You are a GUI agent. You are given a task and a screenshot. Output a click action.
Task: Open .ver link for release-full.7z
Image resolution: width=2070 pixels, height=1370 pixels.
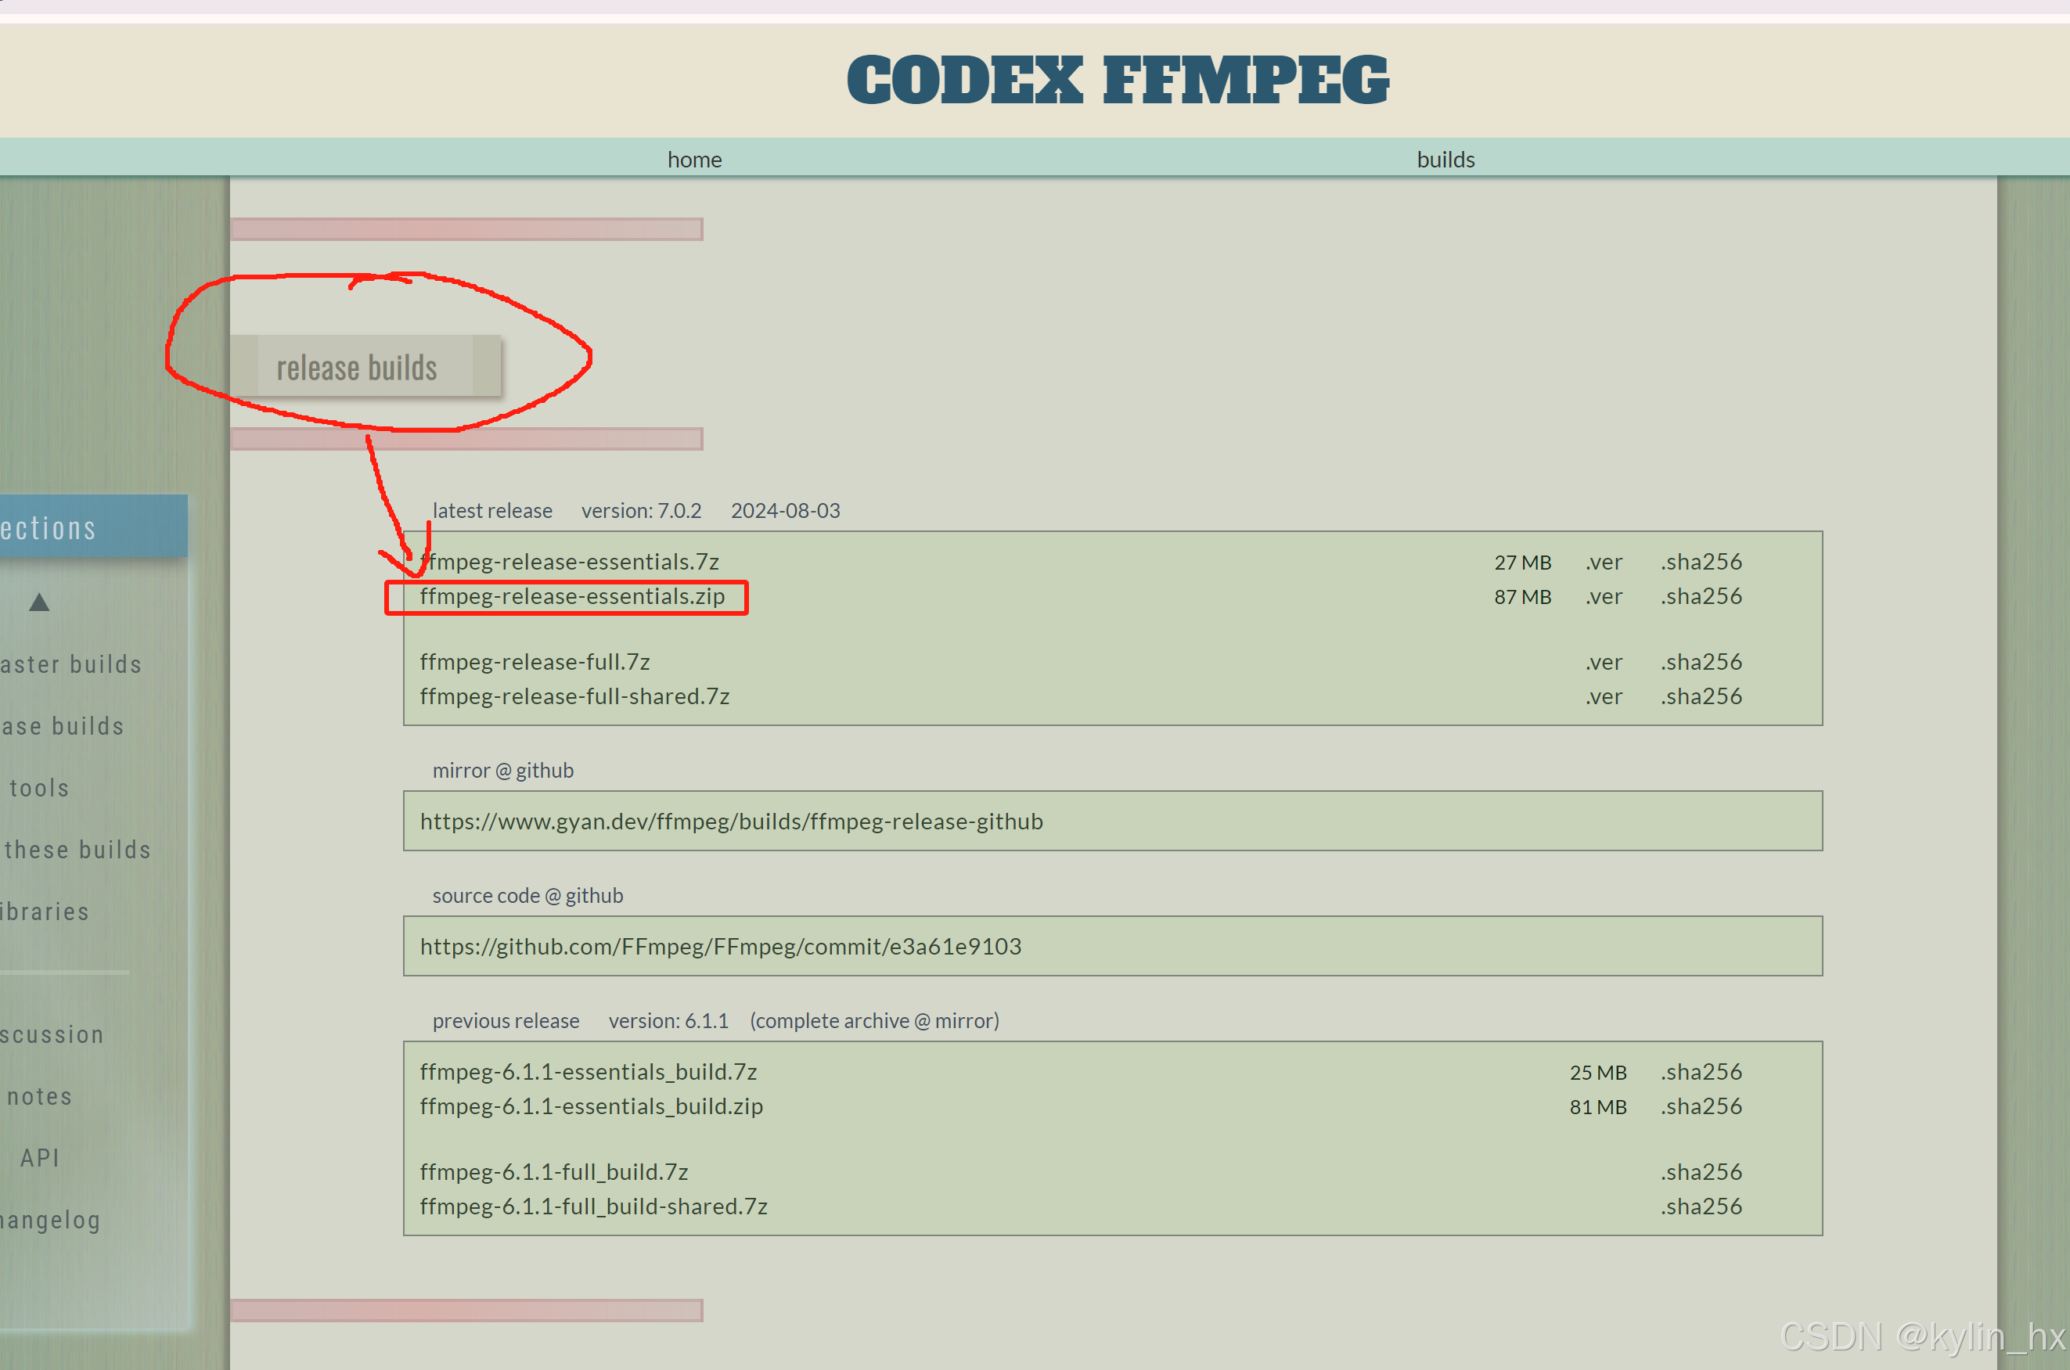(1604, 662)
